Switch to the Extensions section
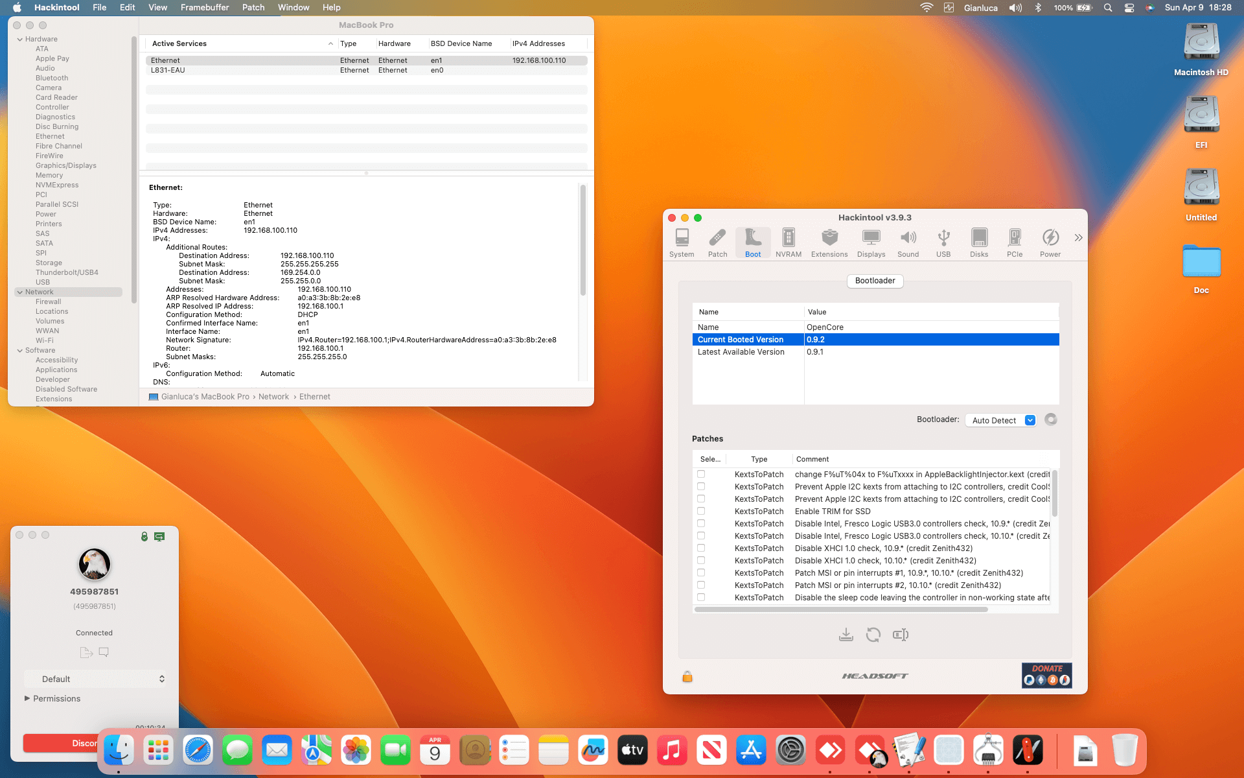The width and height of the screenshot is (1244, 778). pyautogui.click(x=829, y=241)
